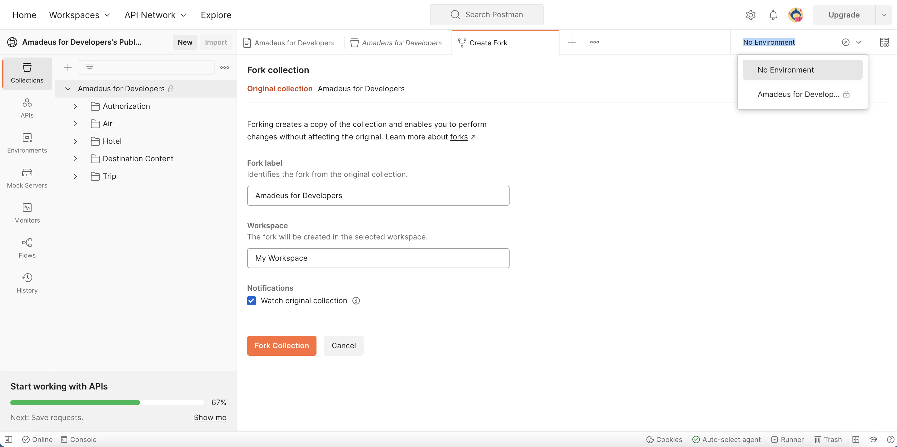Select the Create Fork tab
Image resolution: width=897 pixels, height=447 pixels.
505,43
